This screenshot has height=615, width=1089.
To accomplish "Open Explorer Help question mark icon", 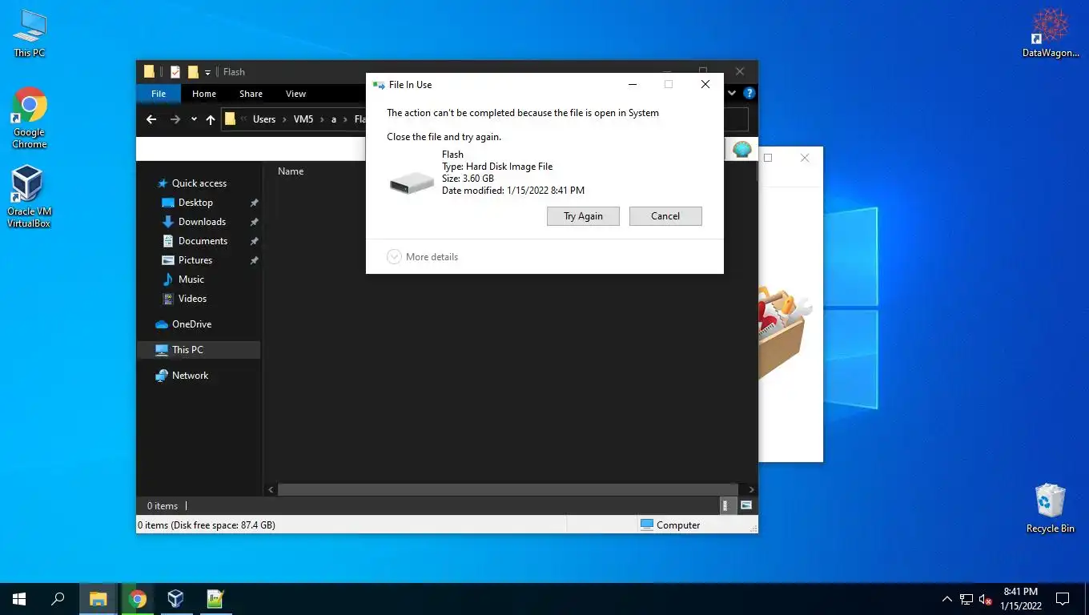I will [x=749, y=94].
